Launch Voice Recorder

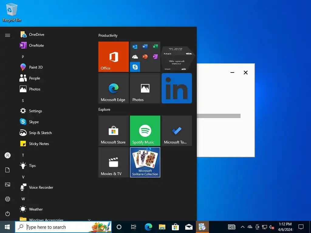coord(55,187)
